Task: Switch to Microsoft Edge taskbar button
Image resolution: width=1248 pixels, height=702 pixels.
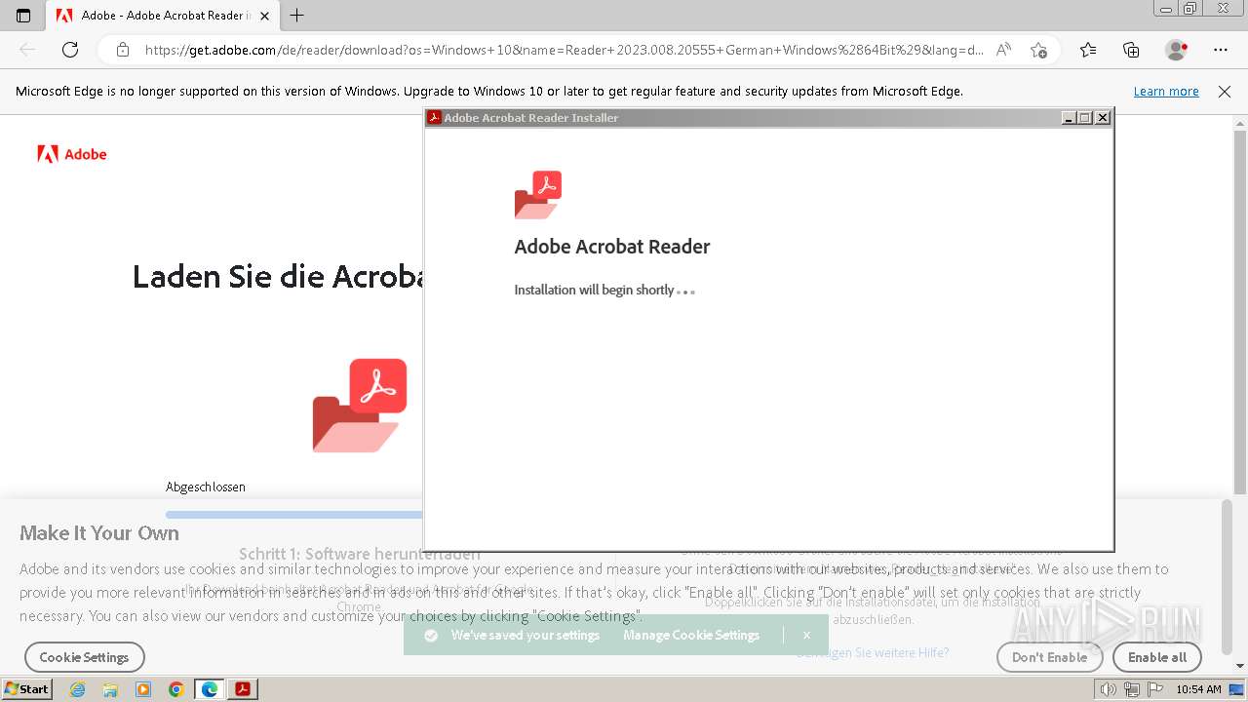Action: [210, 689]
